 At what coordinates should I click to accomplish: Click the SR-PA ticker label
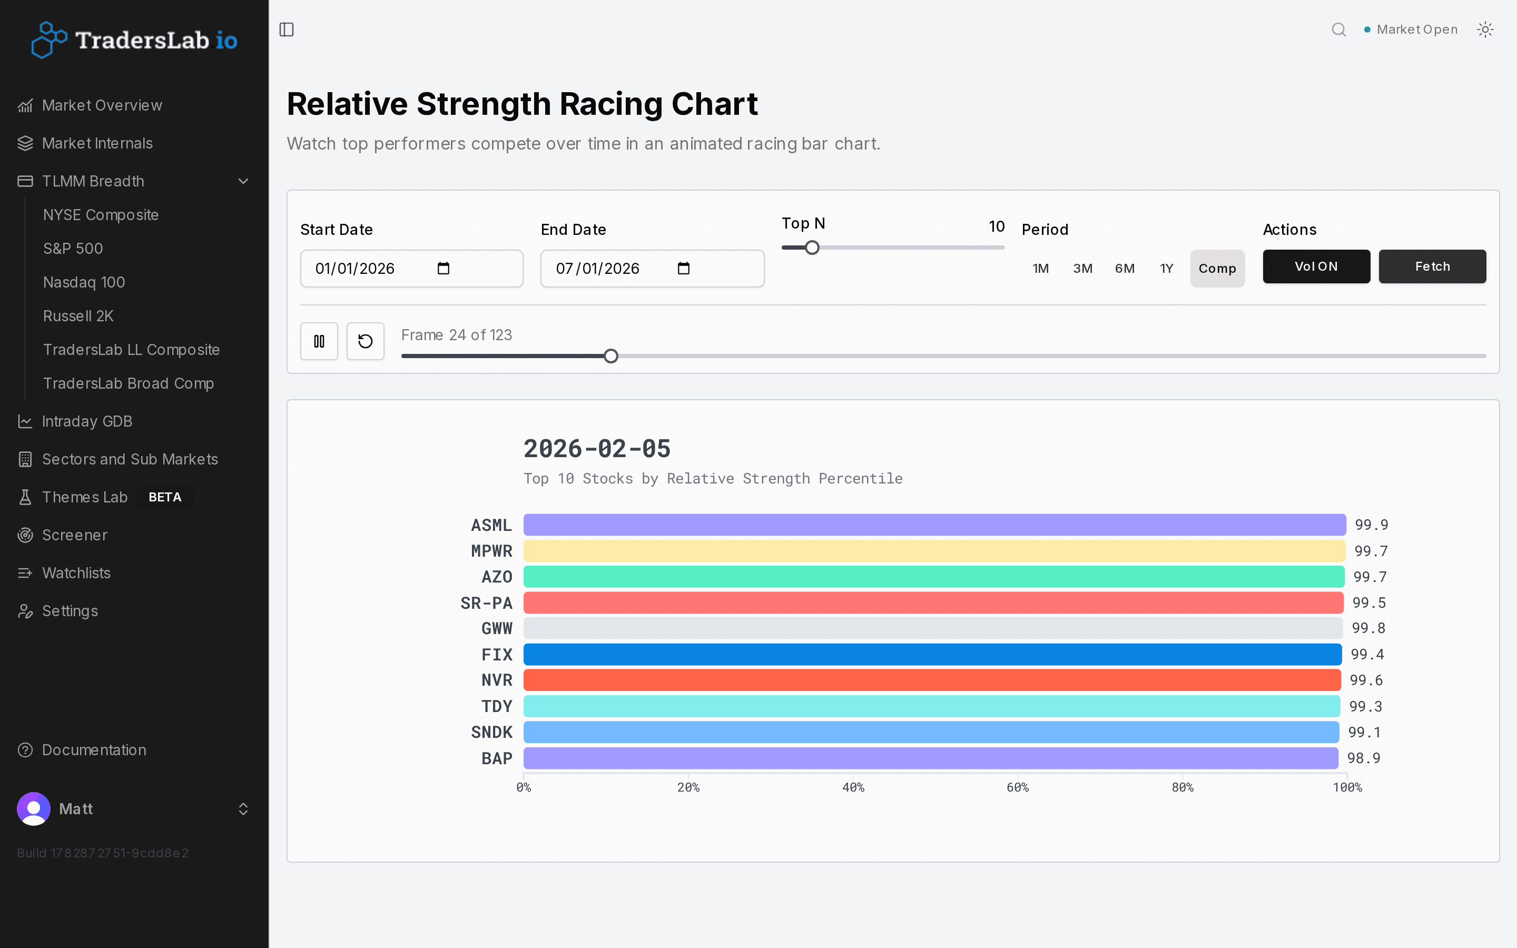coord(487,603)
